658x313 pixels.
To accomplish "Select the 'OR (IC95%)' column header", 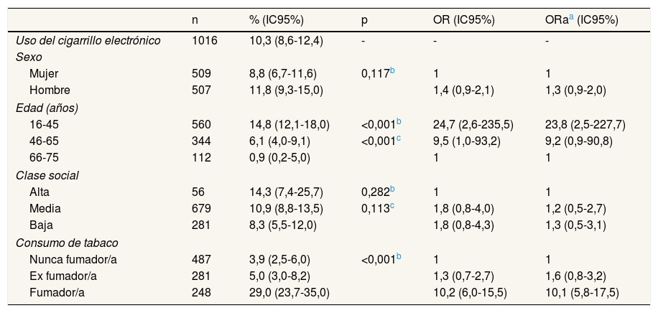I will (465, 20).
